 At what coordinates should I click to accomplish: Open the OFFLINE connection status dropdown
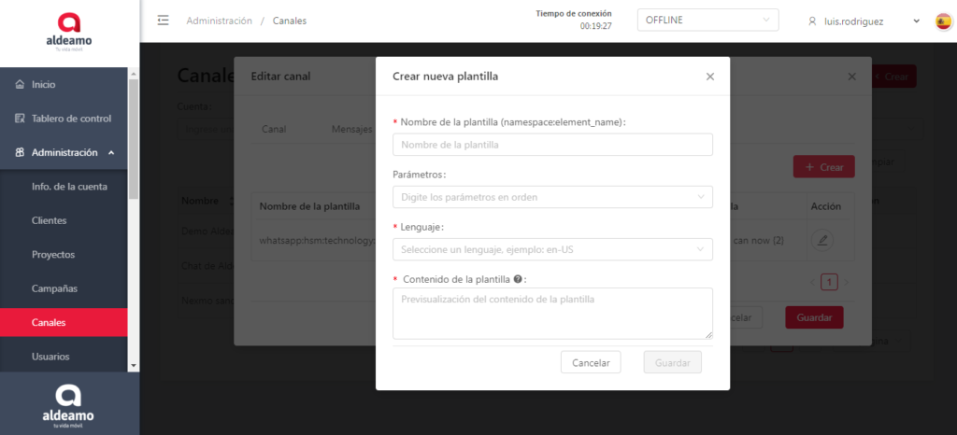coord(707,21)
